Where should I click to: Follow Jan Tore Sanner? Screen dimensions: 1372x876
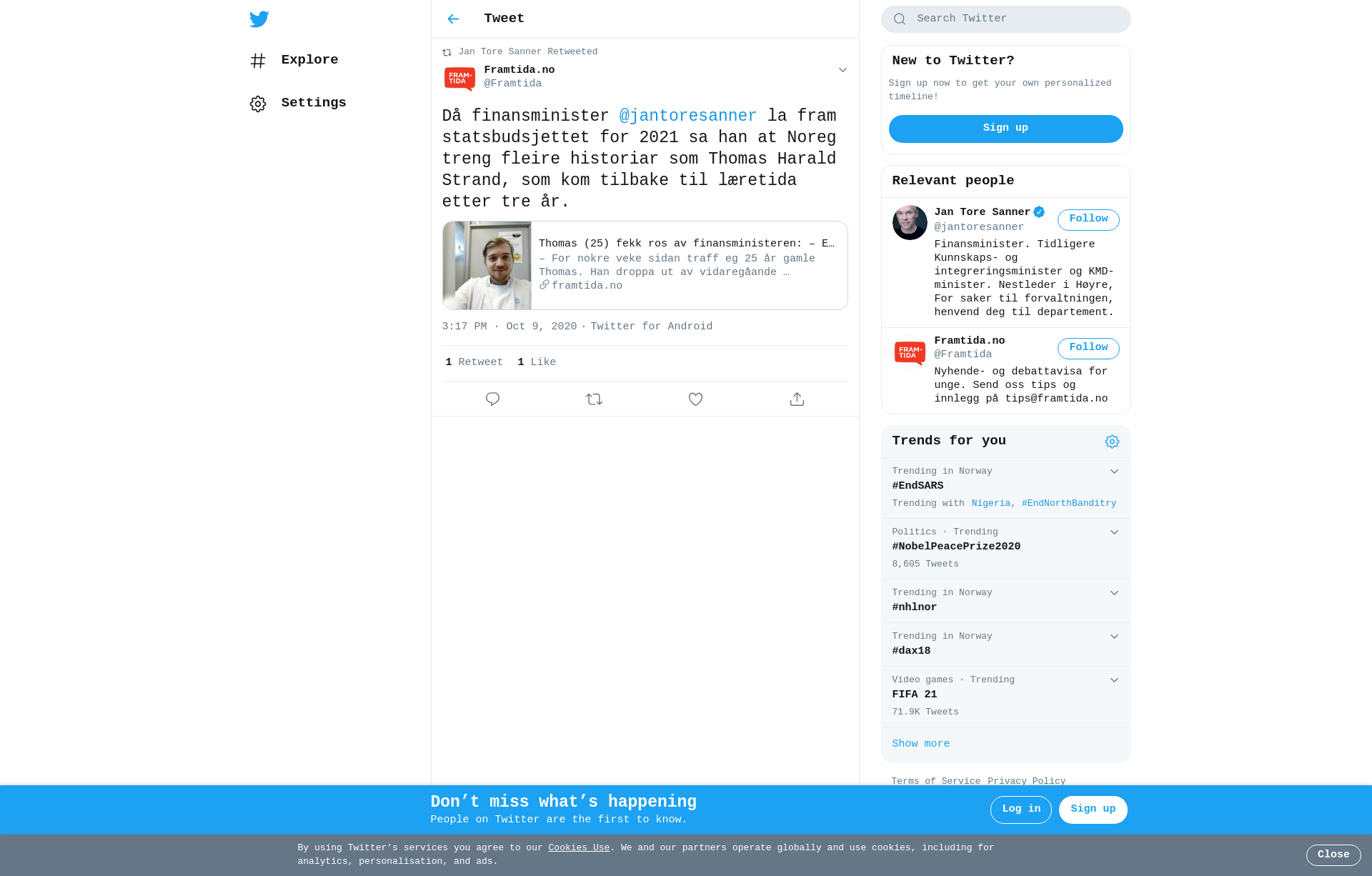click(x=1088, y=219)
